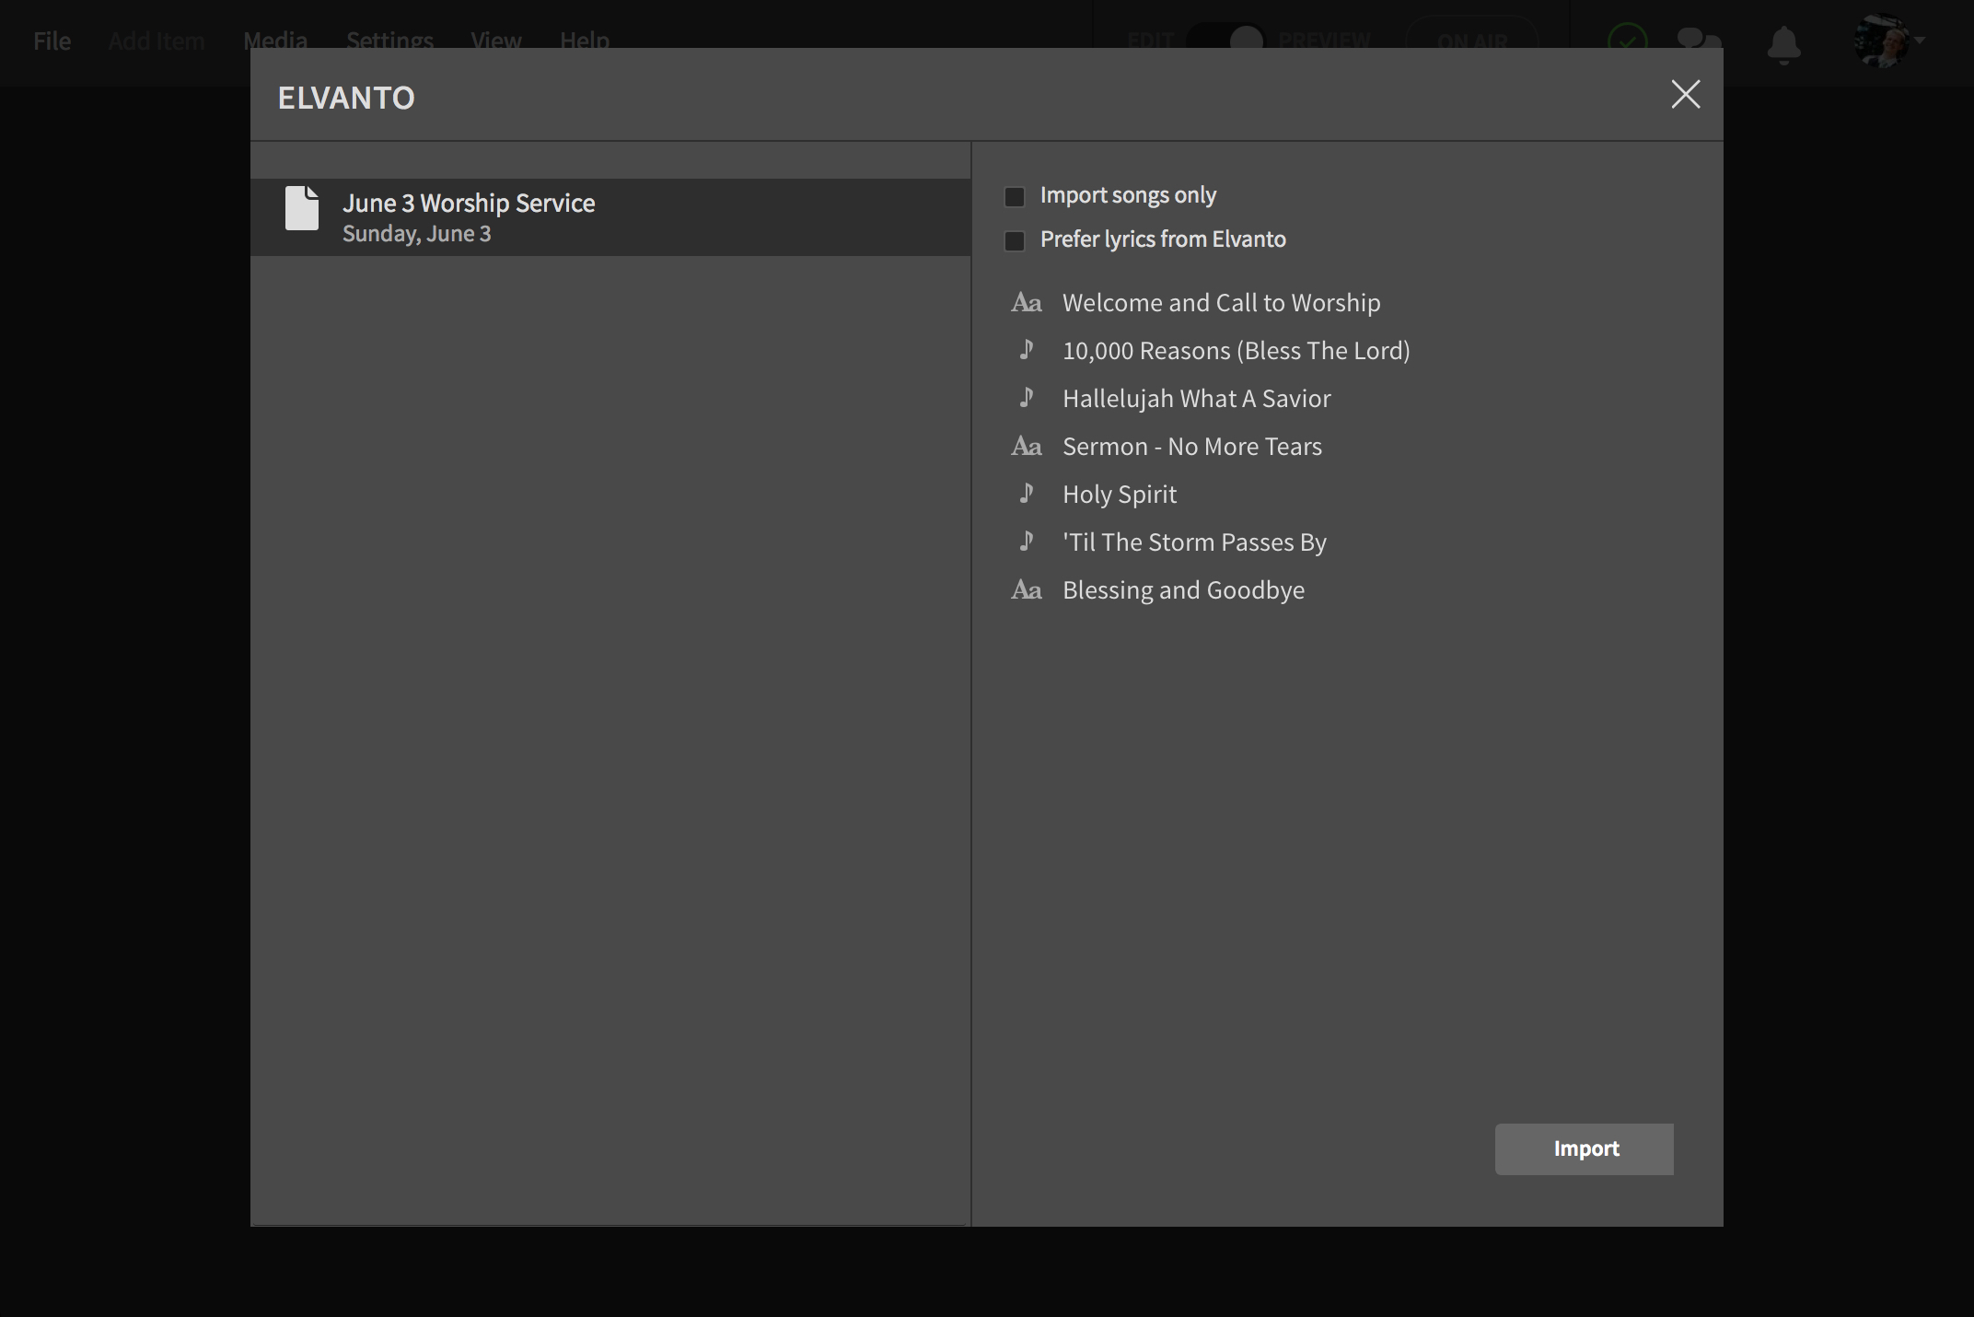Screen dimensions: 1974x1317
Task: Click text icon beside Welcome and Call to Worship
Action: 1027,303
